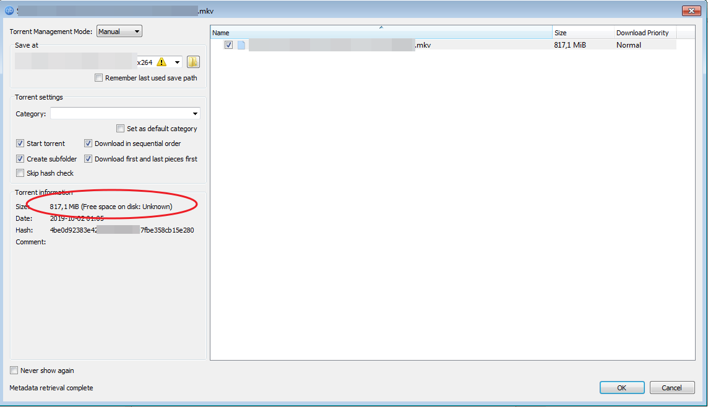Enable Remember last used save path

coord(98,77)
